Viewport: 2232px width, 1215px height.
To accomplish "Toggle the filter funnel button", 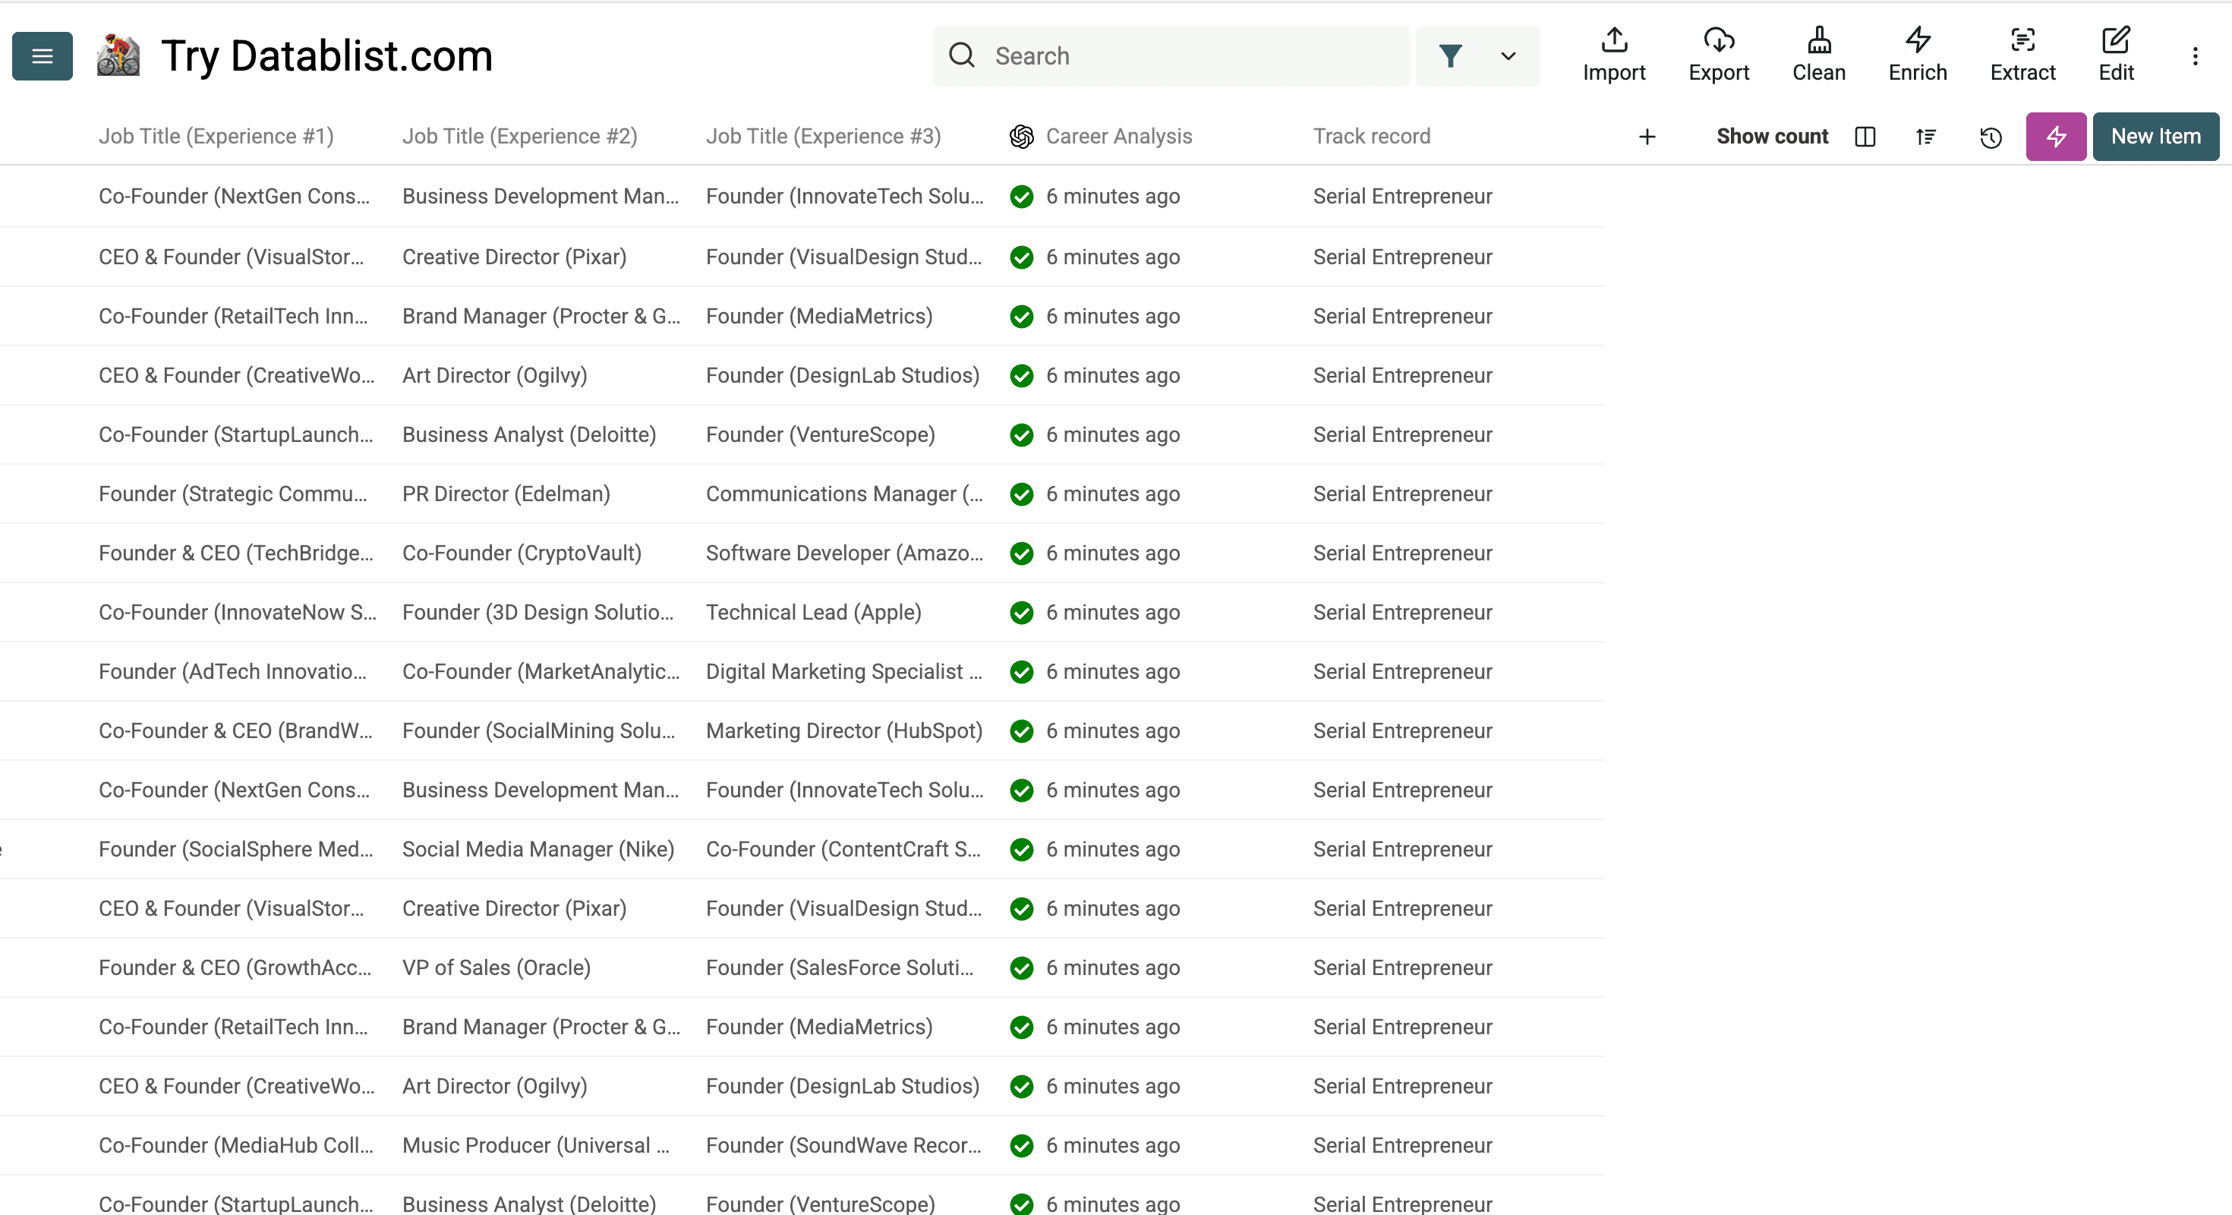I will click(x=1449, y=56).
